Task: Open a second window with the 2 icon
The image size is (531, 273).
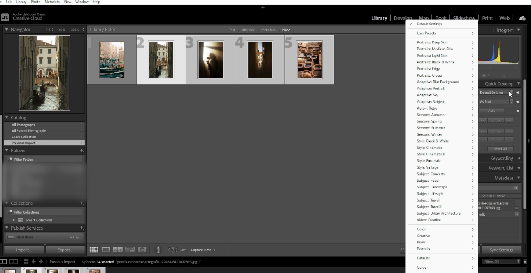Action: click(x=14, y=261)
